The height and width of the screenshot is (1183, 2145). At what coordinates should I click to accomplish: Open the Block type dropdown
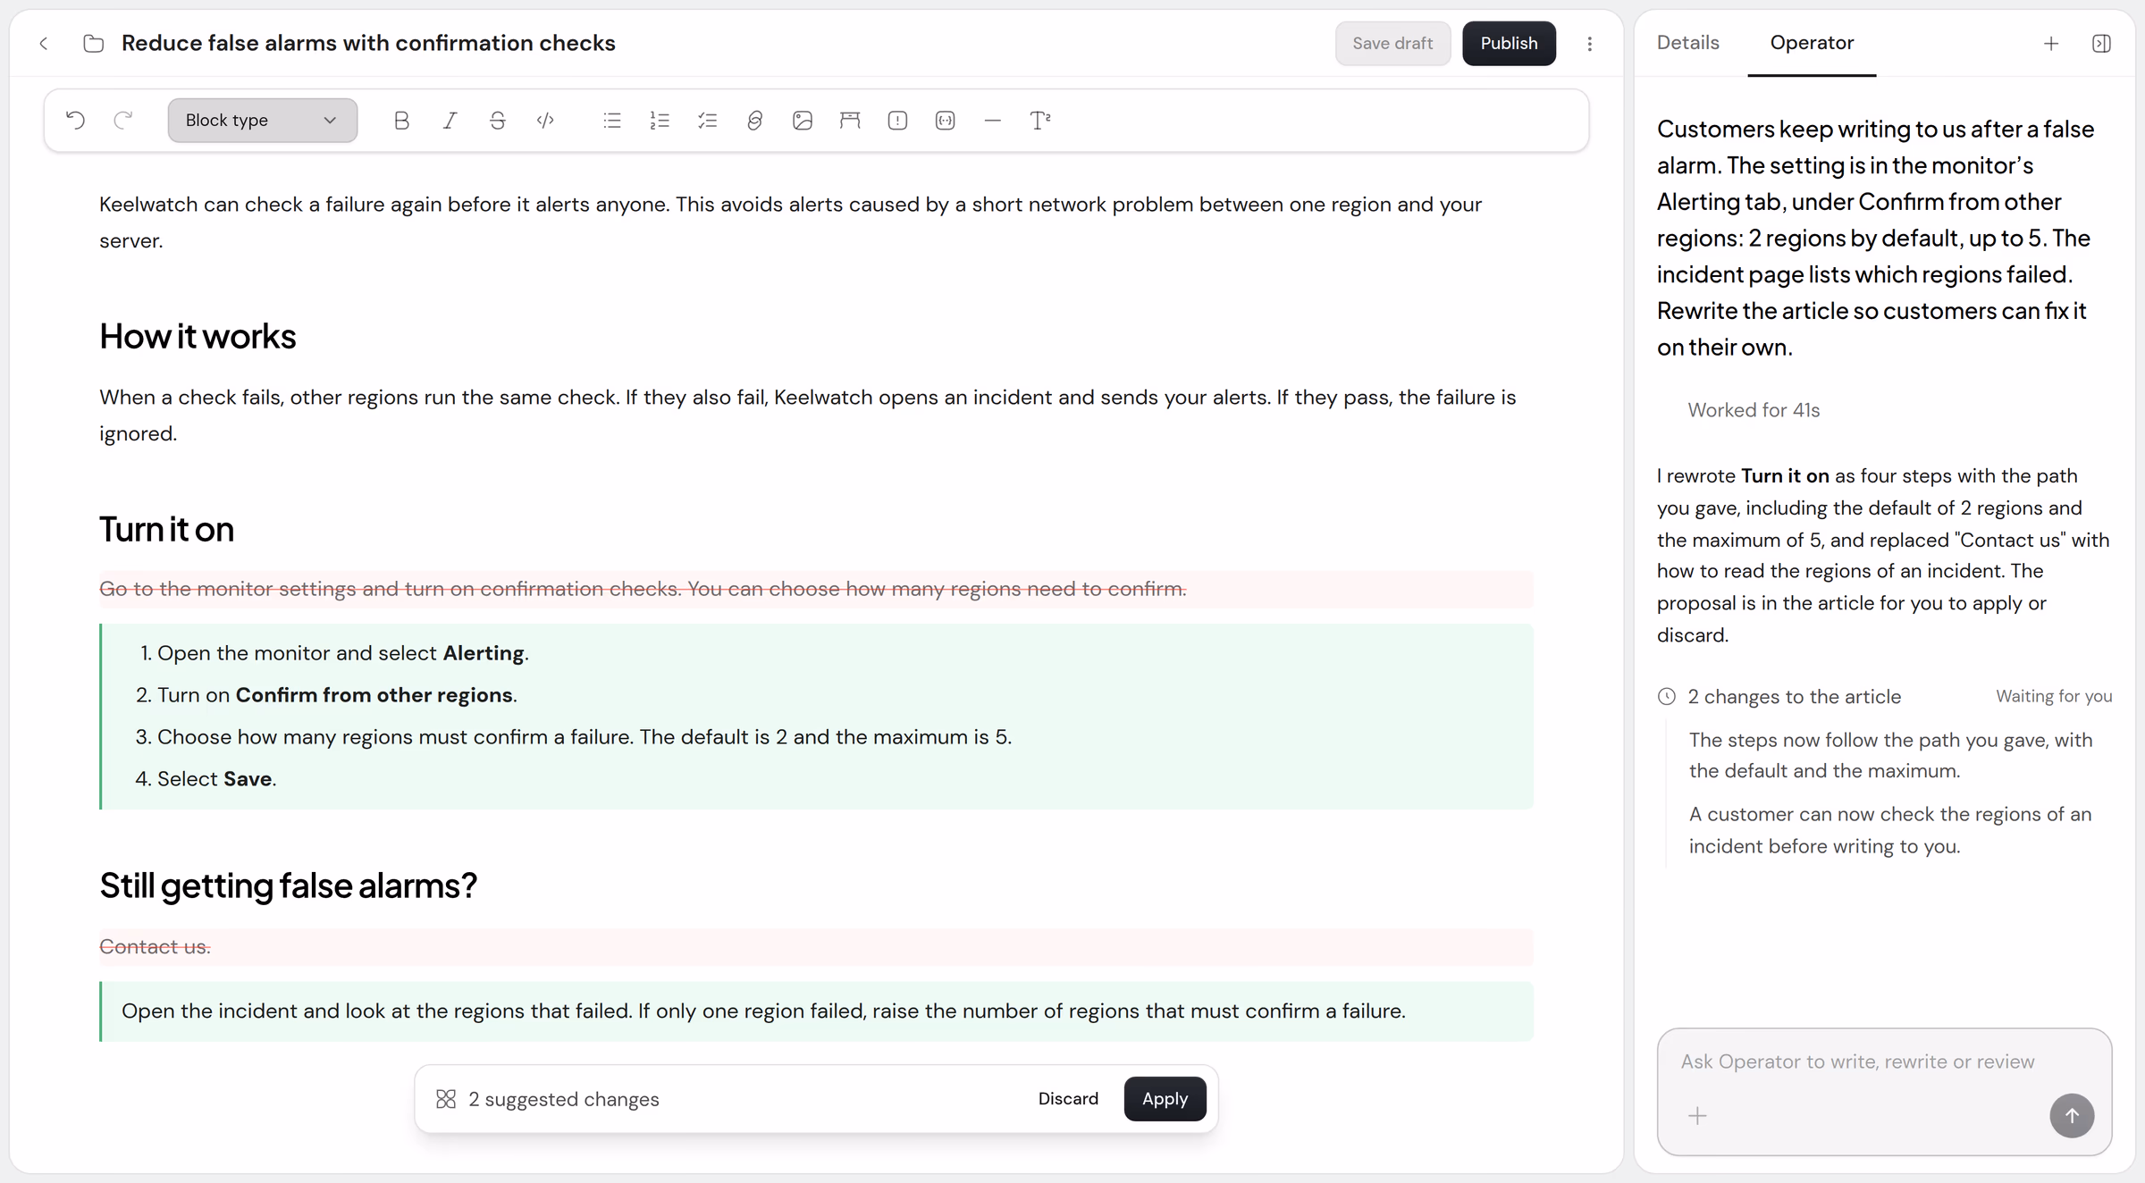click(x=262, y=121)
